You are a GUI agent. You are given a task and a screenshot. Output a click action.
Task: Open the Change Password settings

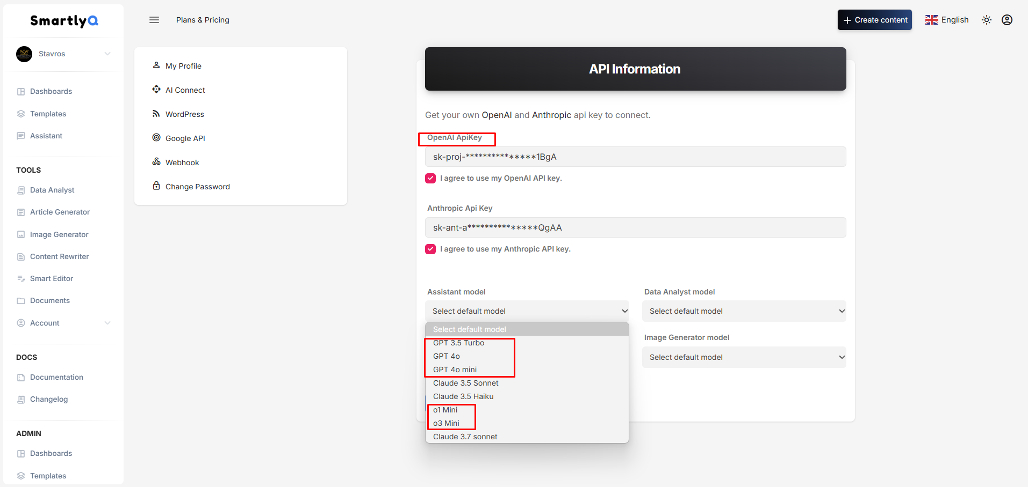click(197, 187)
